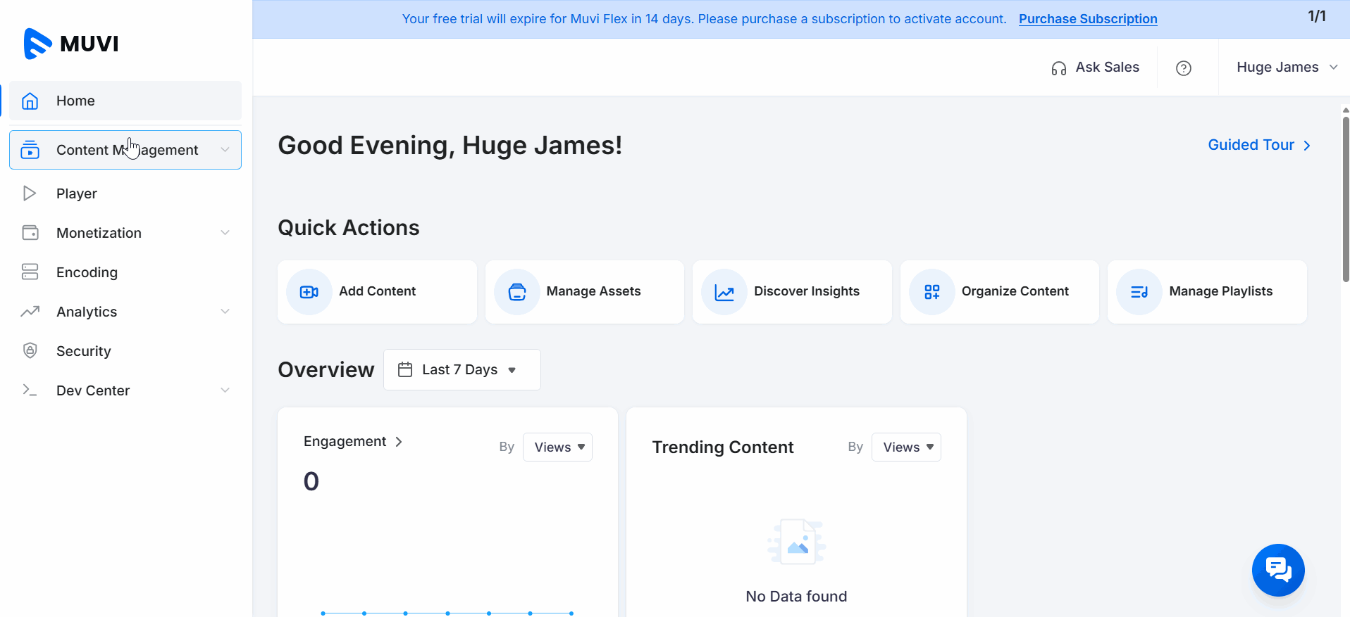Screen dimensions: 1350x617
Task: Click the Muvi logo
Action: [x=70, y=44]
